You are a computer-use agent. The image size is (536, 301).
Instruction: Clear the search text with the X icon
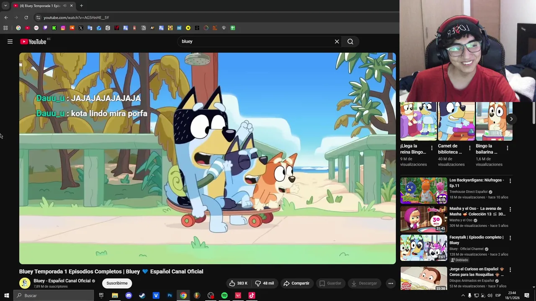(337, 41)
